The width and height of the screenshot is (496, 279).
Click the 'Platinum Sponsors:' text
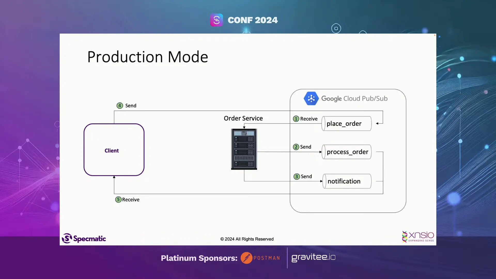[x=199, y=258]
